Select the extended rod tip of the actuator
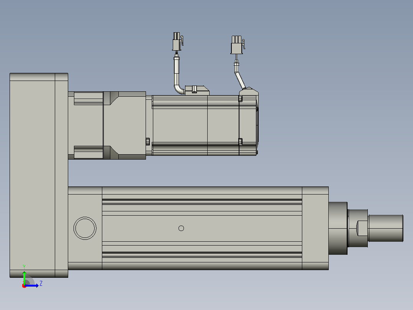This screenshot has width=413, height=310. coord(386,228)
